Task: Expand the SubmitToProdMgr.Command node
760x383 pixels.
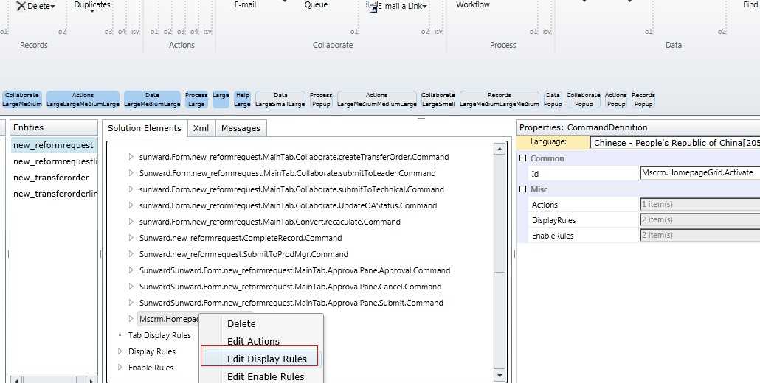Action: [x=131, y=254]
